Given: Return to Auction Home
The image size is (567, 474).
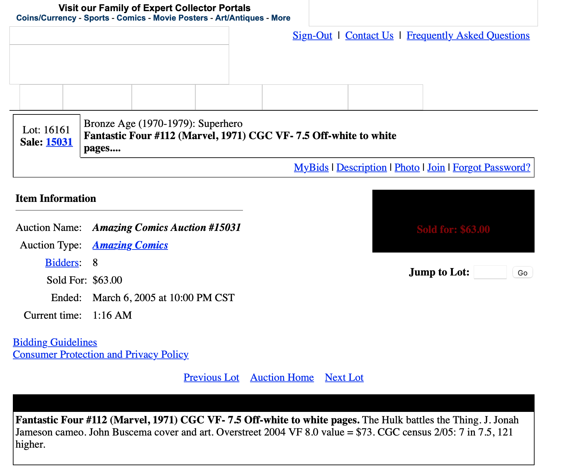Looking at the screenshot, I should [x=282, y=377].
